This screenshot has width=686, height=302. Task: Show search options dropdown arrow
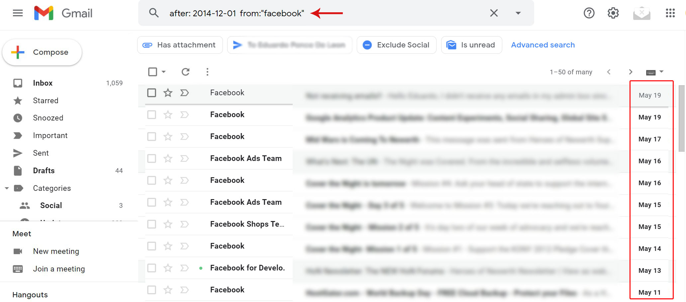coord(518,13)
